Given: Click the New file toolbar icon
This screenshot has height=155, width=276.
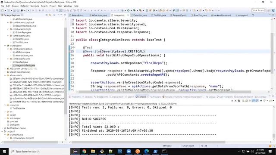Looking at the screenshot, I should [x=3, y=10].
